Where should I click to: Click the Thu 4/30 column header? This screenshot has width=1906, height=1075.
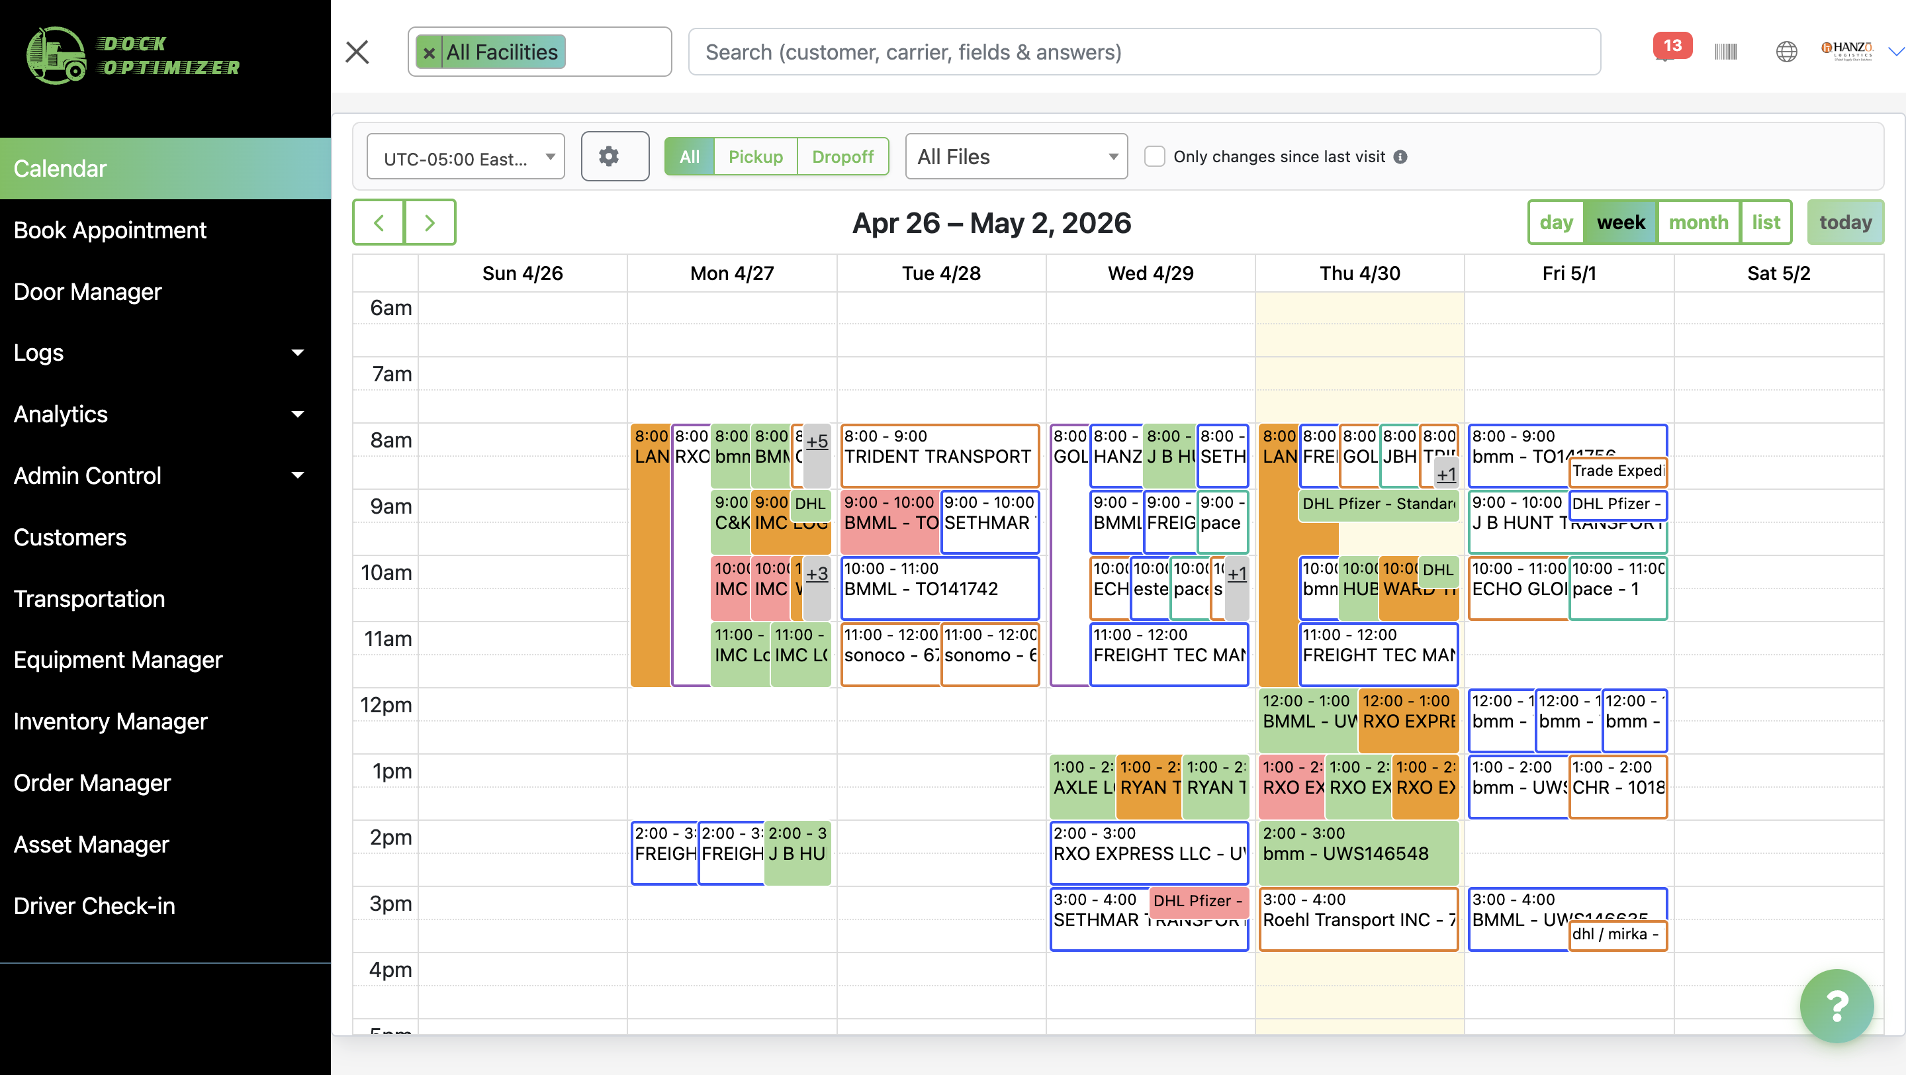[x=1359, y=273]
